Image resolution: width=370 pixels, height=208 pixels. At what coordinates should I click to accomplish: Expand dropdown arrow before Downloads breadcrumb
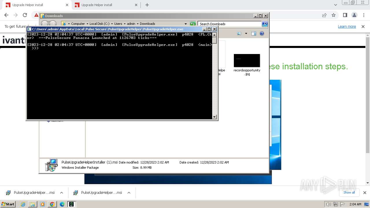[138, 24]
